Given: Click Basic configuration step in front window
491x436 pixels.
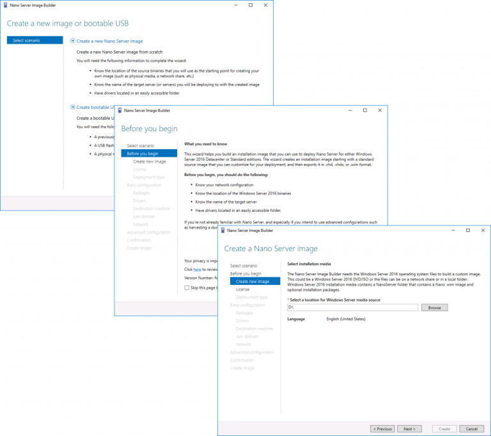Looking at the screenshot, I should [x=247, y=305].
